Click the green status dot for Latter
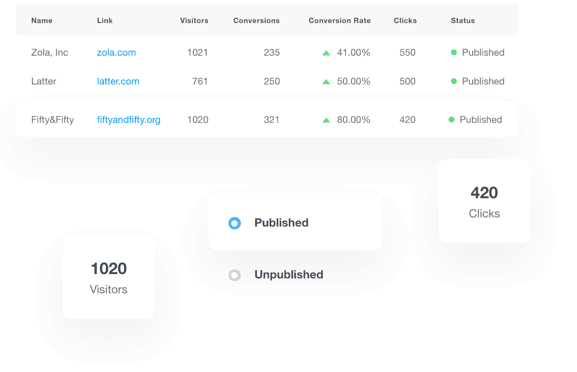Screen dimensions: 577x372 click(x=453, y=81)
